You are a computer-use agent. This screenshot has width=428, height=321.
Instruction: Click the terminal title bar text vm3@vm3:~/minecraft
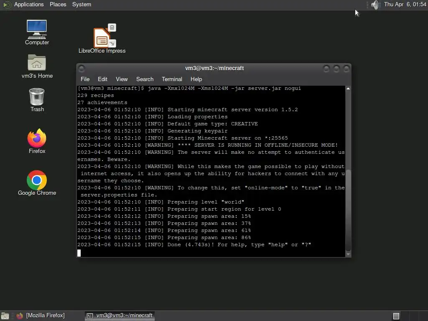point(214,68)
